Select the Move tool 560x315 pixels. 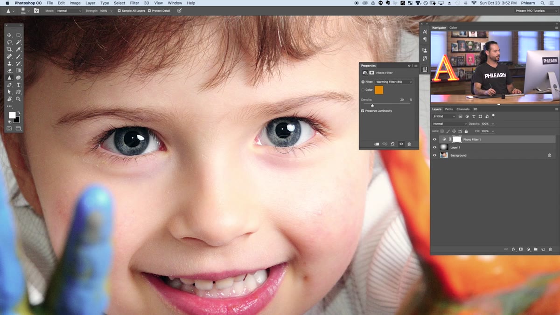click(x=9, y=35)
